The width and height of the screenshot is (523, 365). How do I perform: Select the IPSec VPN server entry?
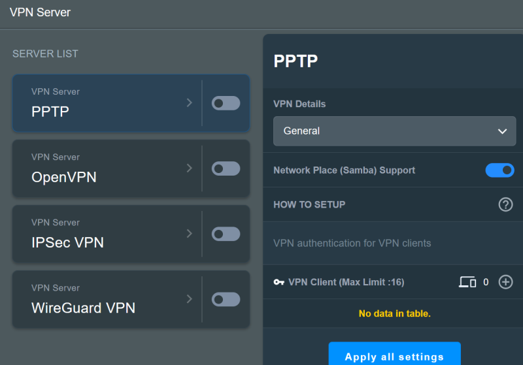tap(107, 234)
